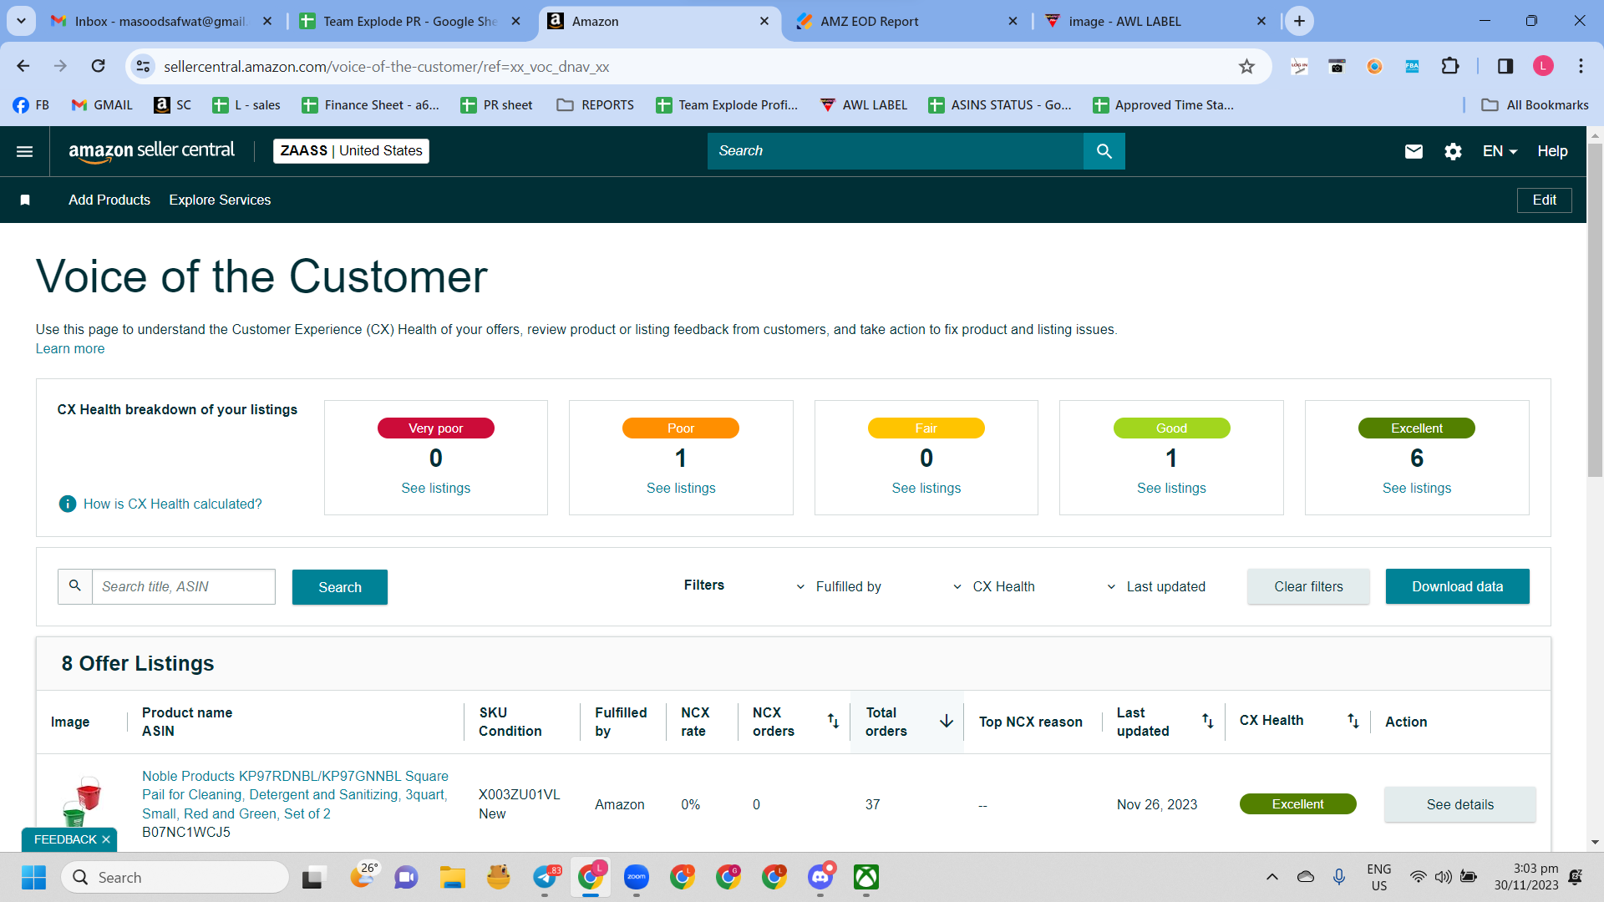The width and height of the screenshot is (1604, 902).
Task: Open the Chrome three-dot menu
Action: (1581, 66)
